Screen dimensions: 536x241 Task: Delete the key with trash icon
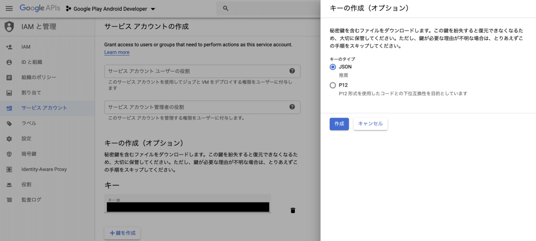[293, 210]
